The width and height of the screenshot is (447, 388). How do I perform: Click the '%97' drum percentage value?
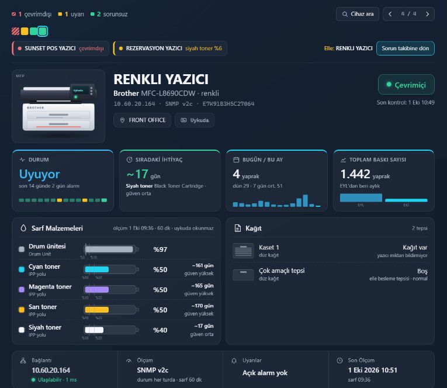point(160,250)
